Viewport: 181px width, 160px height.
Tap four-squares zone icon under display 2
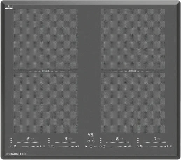tap(15, 146)
